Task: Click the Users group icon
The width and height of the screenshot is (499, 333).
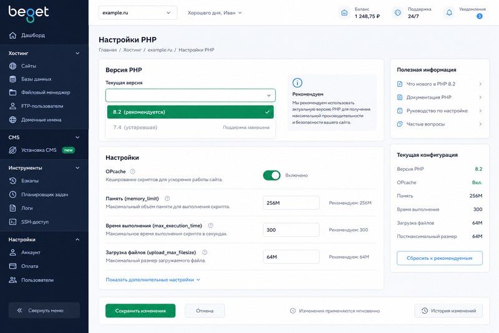Action: (12, 280)
